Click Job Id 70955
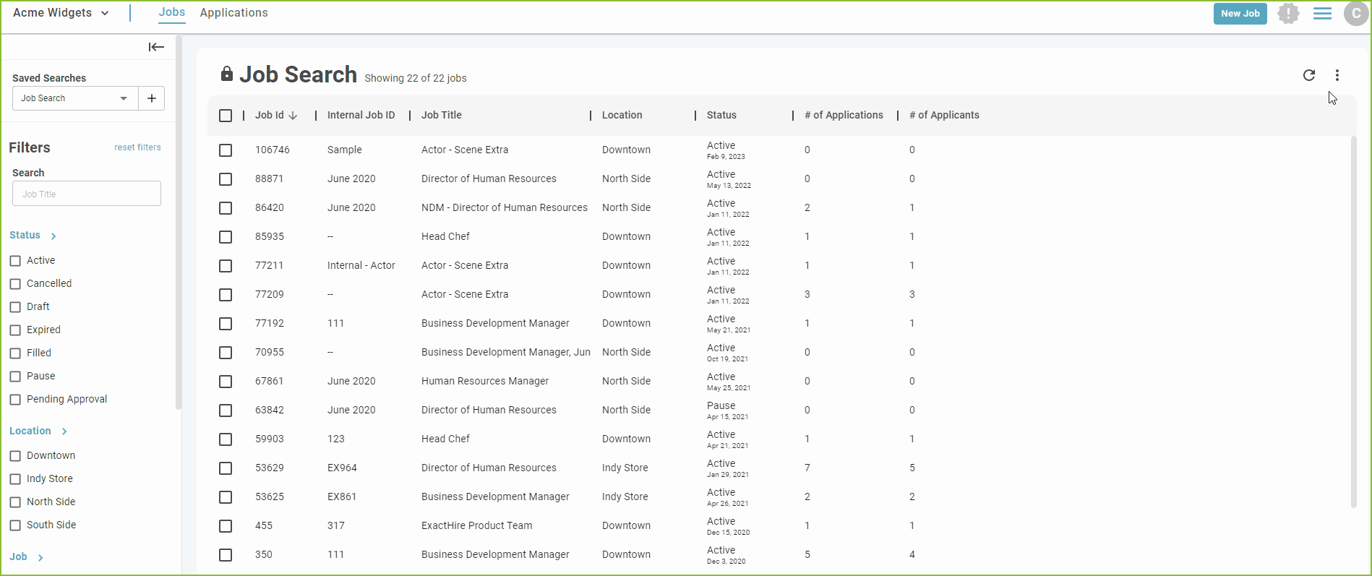Viewport: 1372px width, 576px height. point(270,352)
